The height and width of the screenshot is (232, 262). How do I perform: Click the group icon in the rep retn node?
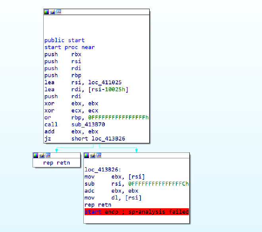(x=48, y=156)
